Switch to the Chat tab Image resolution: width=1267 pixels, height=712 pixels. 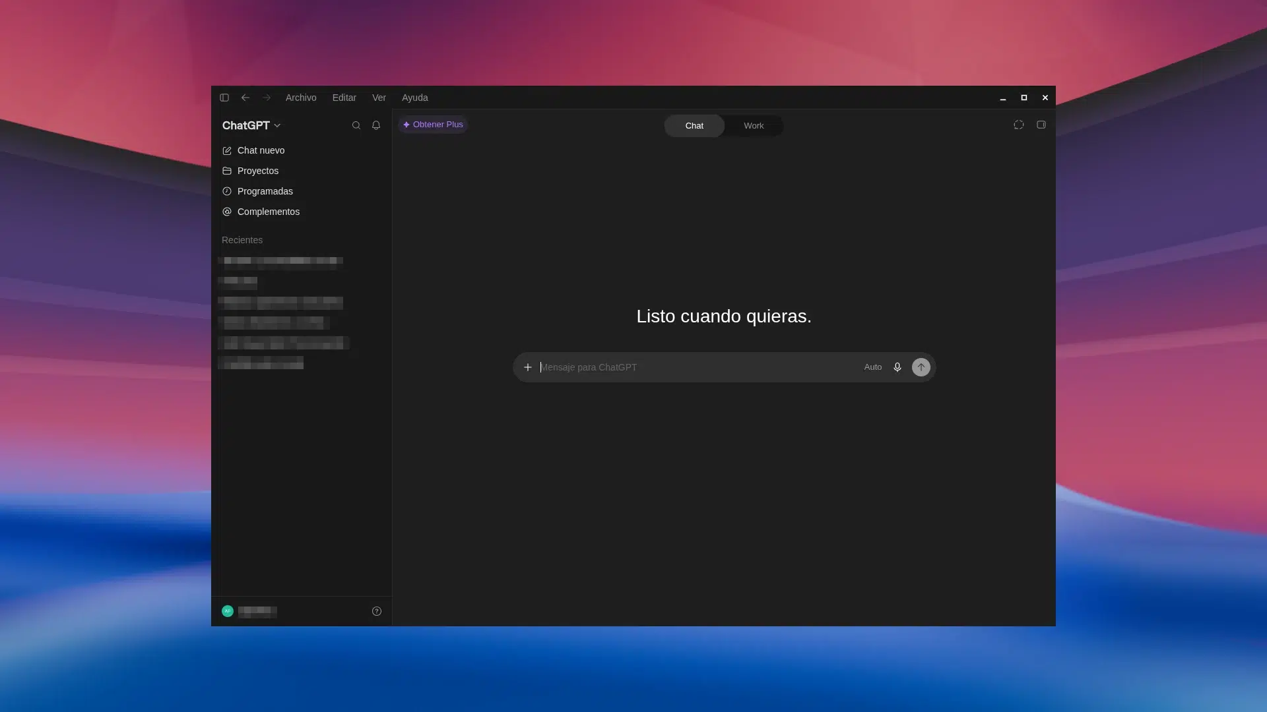(x=694, y=126)
